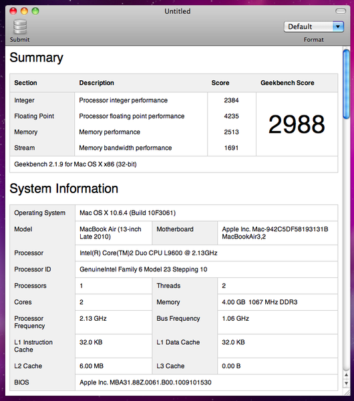This screenshot has width=354, height=401.
Task: Click the window title 'Untitled'
Action: coord(178,11)
